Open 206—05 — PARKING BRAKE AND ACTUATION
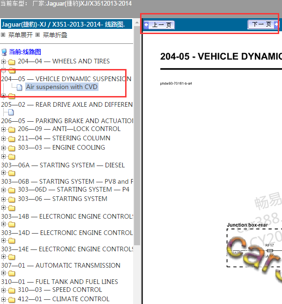 (67, 121)
